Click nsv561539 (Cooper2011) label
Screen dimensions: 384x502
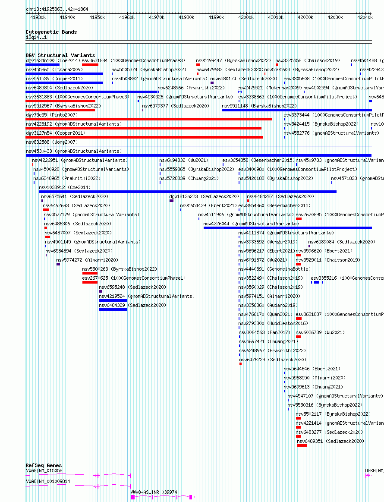coord(54,79)
